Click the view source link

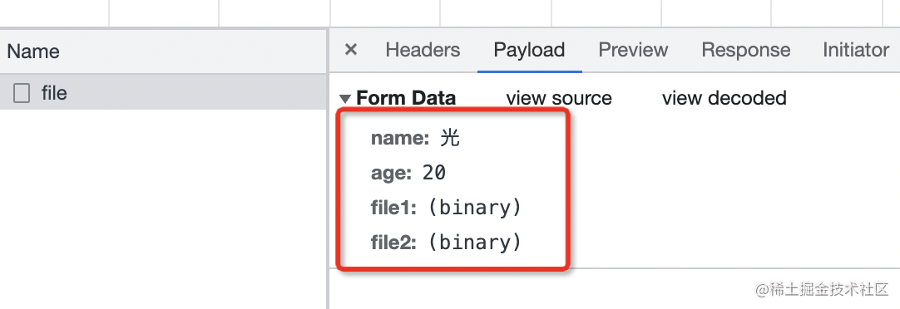tap(559, 98)
